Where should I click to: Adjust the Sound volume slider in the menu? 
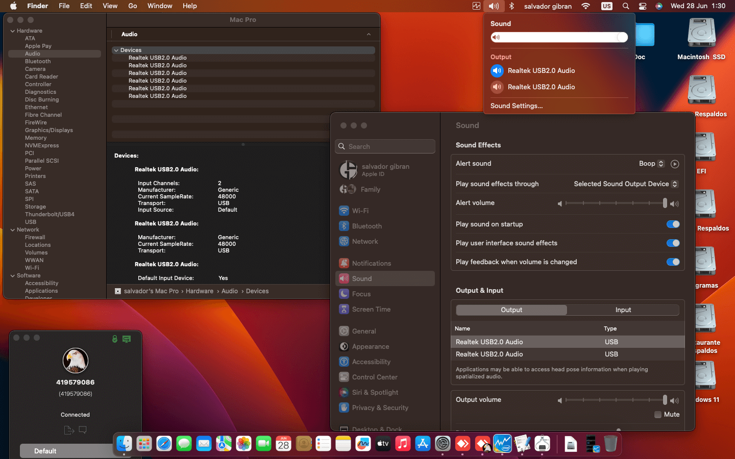(559, 37)
